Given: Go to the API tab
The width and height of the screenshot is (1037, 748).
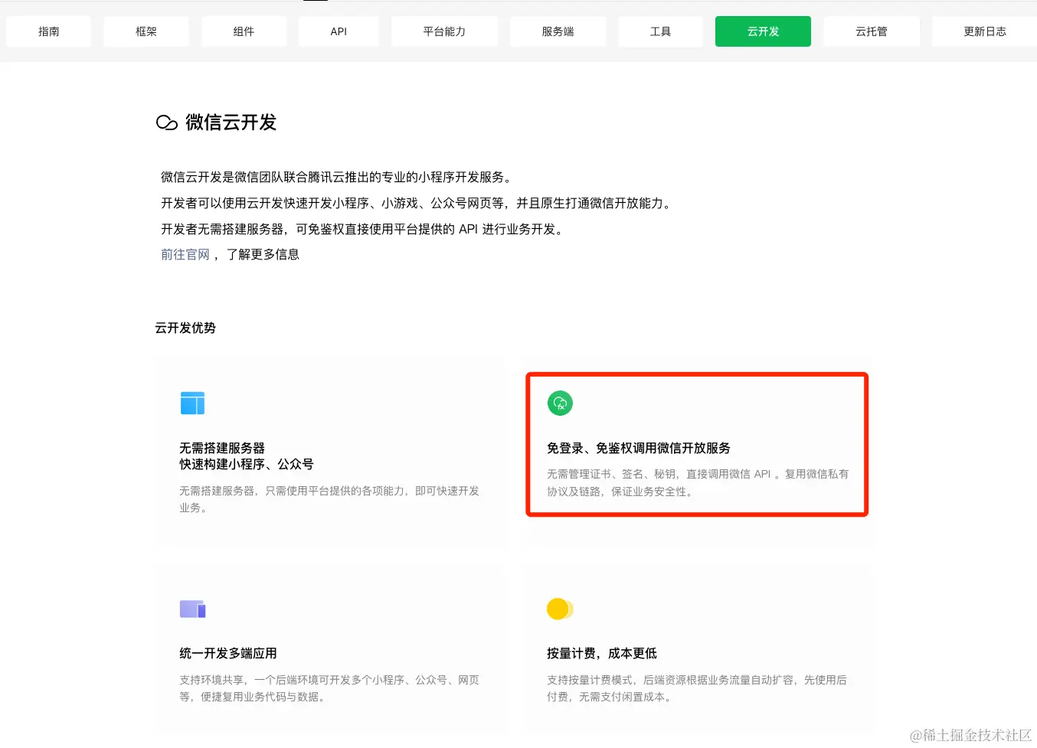Looking at the screenshot, I should coord(339,31).
